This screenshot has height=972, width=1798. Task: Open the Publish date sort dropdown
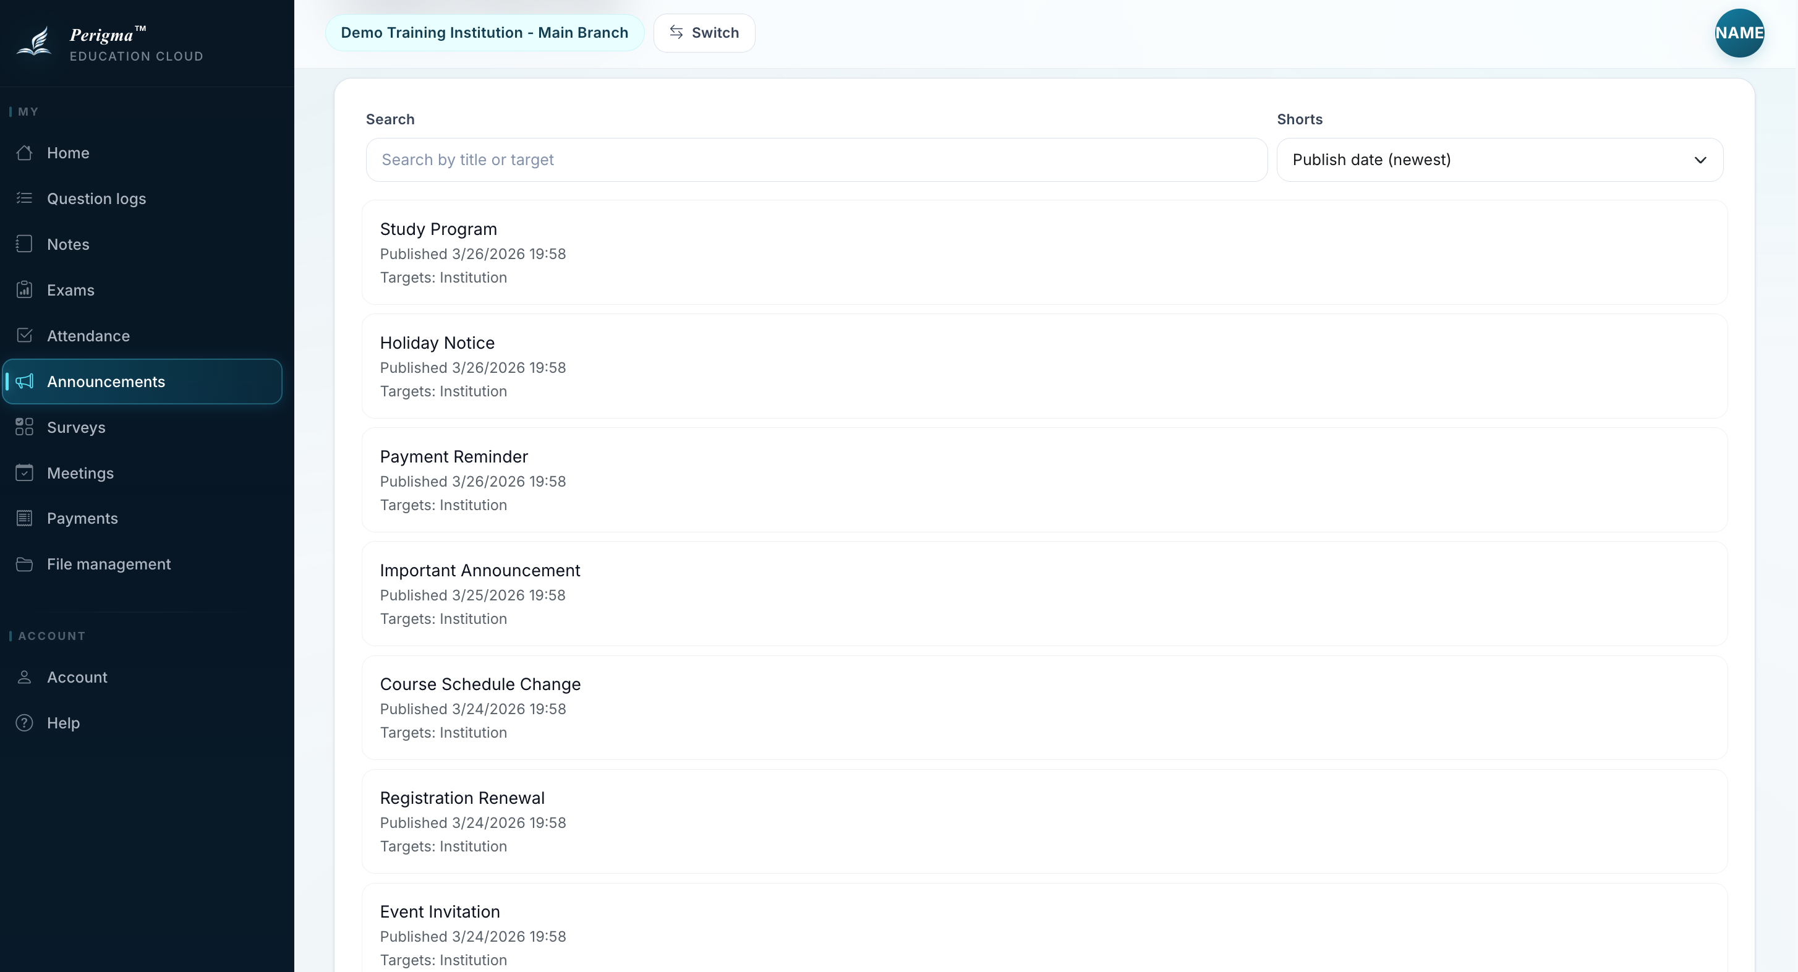click(1499, 160)
